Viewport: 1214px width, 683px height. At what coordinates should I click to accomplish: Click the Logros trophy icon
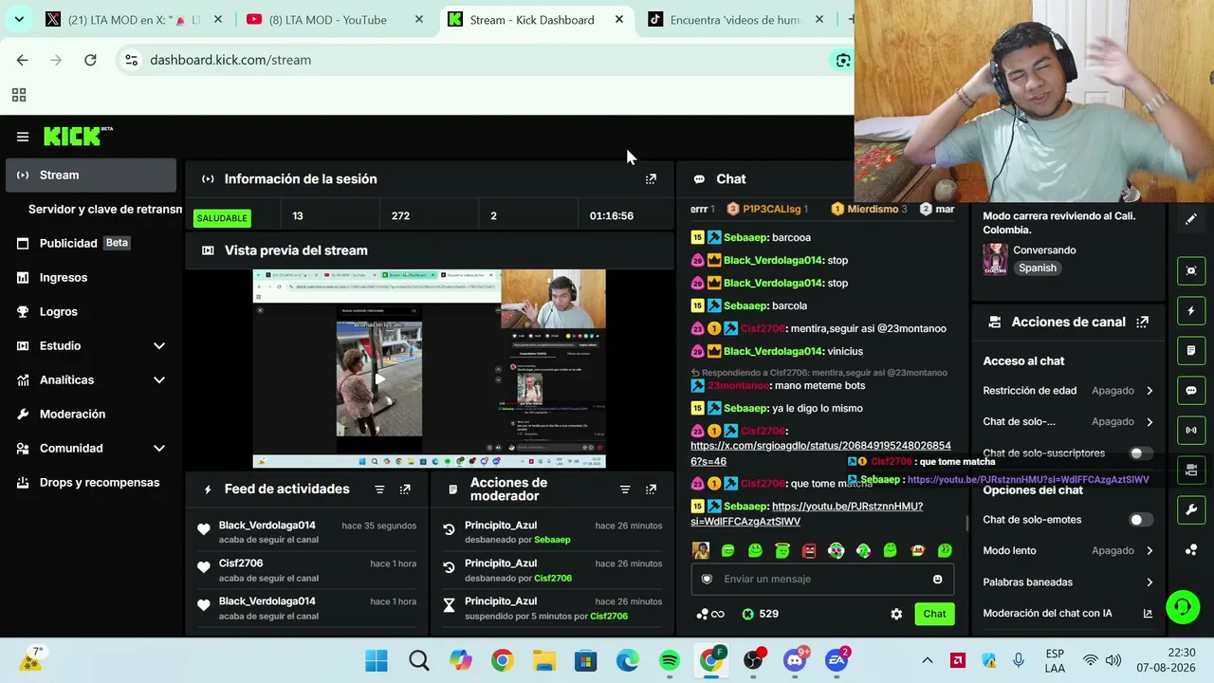pyautogui.click(x=23, y=311)
